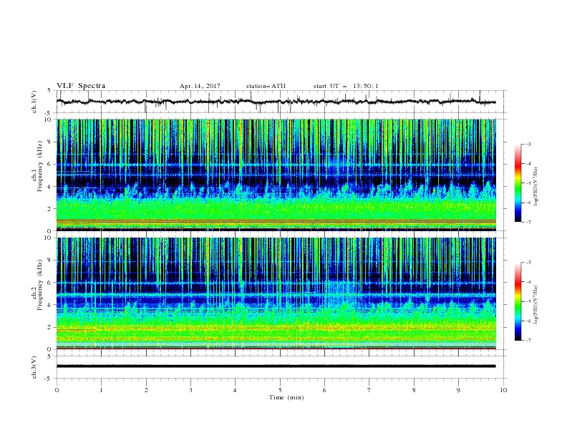Click the ch.2 spectrogram panel
The height and width of the screenshot is (438, 567).
(x=276, y=293)
